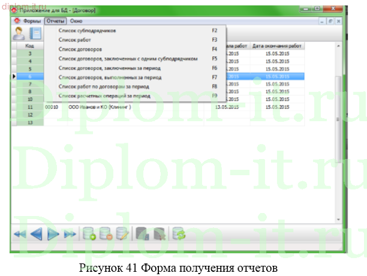Restore the inner Договор child window
367x276 pixels.
click(330, 22)
